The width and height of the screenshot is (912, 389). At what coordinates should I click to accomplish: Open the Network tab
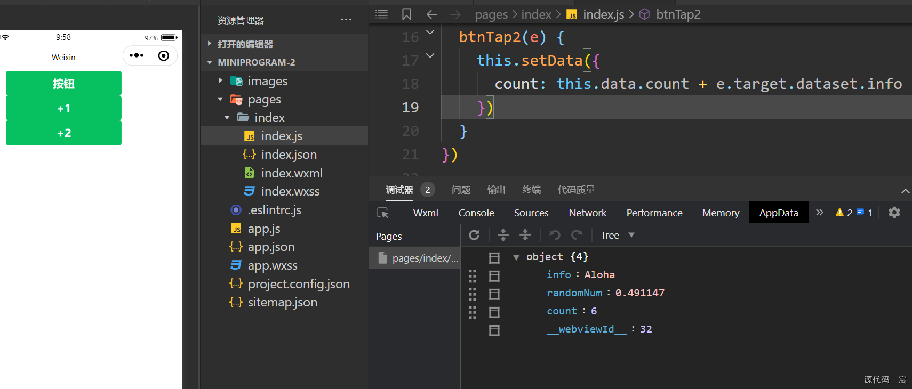(588, 213)
